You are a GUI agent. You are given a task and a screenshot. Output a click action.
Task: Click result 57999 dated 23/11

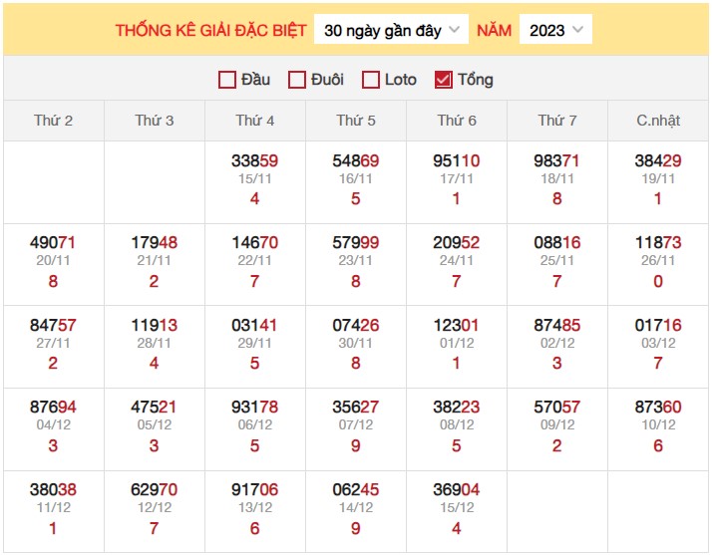pos(356,242)
